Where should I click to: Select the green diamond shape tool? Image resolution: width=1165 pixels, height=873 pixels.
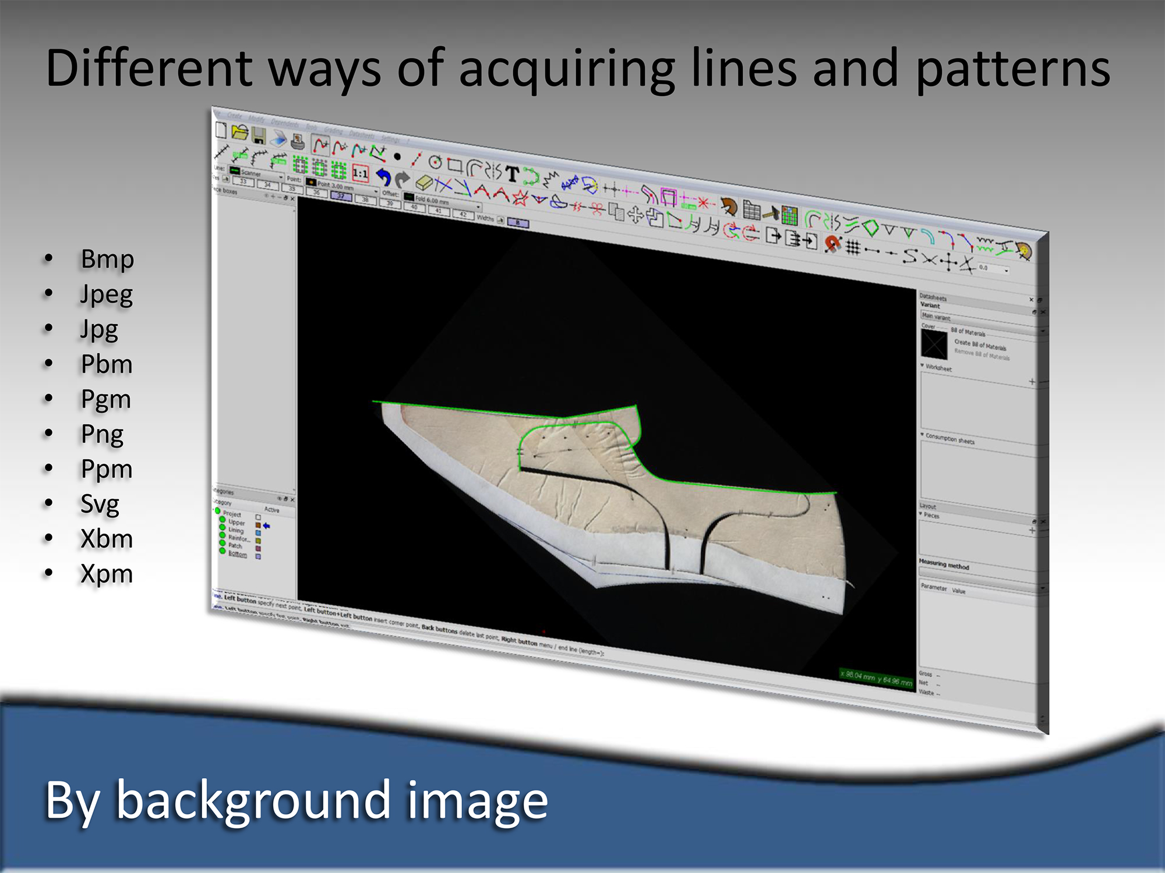(870, 228)
